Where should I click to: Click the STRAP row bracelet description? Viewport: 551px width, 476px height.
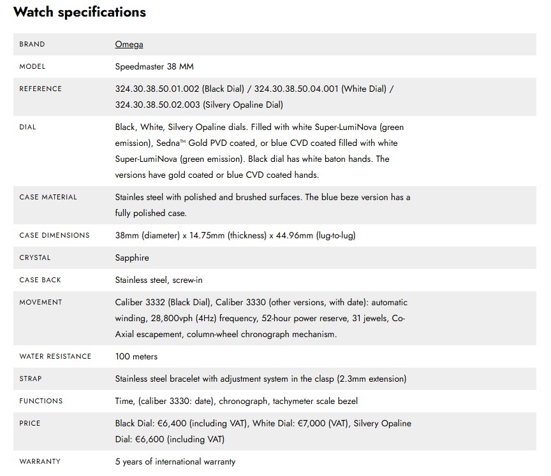260,379
